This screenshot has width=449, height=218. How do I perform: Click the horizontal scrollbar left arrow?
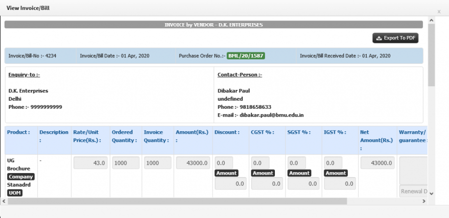[x=3, y=201]
